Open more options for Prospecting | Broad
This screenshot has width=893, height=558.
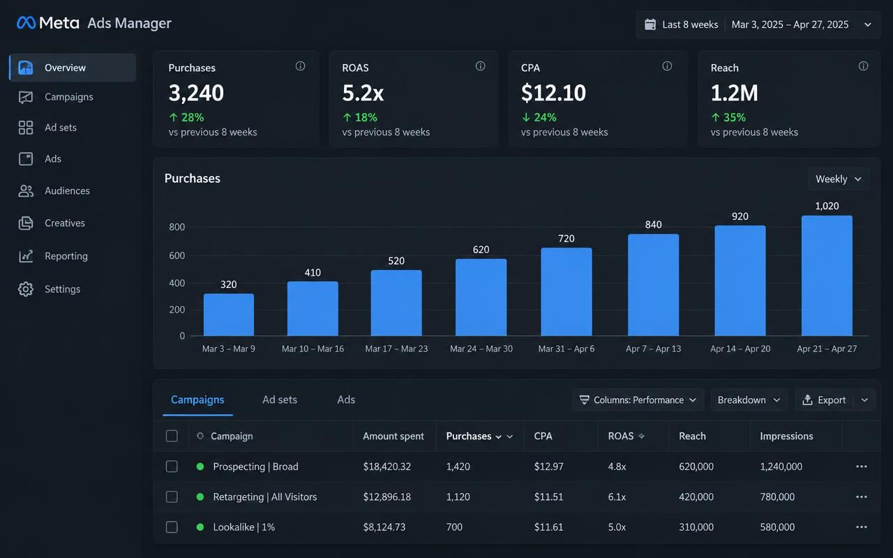tap(862, 467)
